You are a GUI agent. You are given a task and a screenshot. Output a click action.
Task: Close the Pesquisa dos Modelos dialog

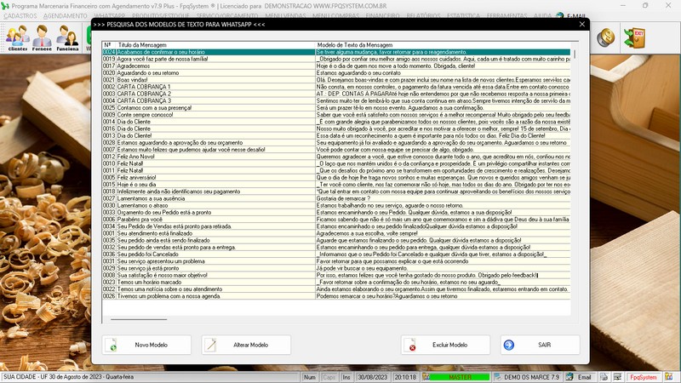[x=582, y=25]
